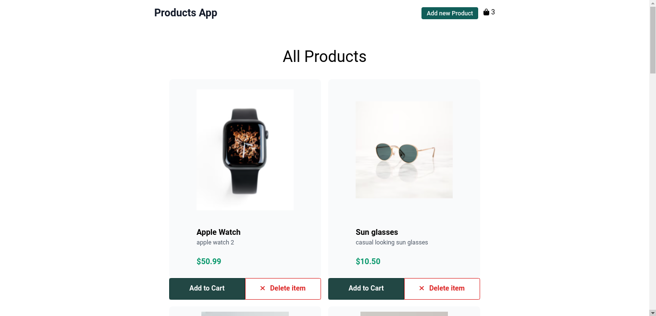Select the Sun glasses product image

(404, 149)
